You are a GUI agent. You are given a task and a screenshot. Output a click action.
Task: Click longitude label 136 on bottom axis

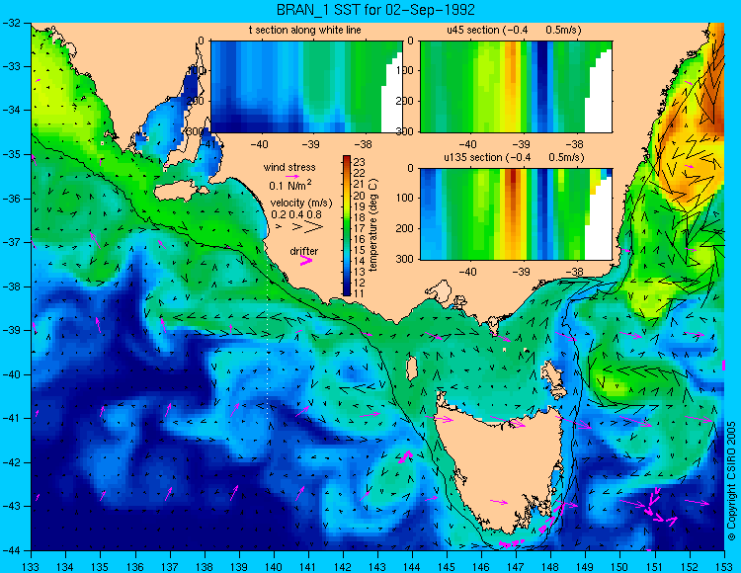point(135,567)
